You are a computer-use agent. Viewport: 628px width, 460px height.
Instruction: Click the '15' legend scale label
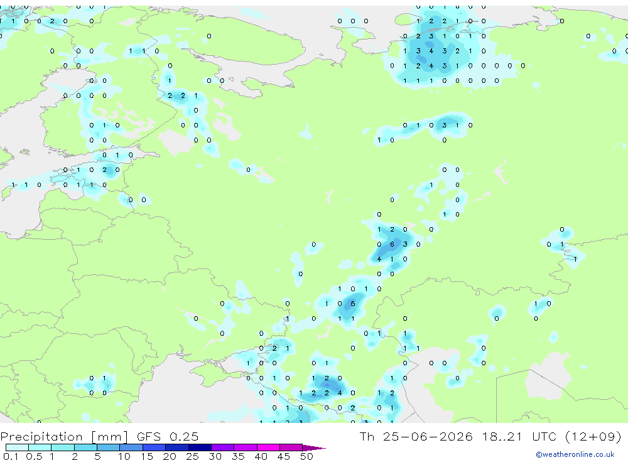click(146, 456)
